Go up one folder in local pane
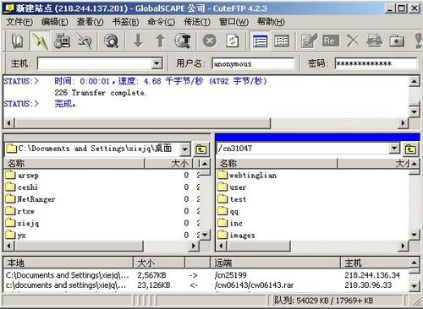The image size is (423, 309). pos(201,149)
